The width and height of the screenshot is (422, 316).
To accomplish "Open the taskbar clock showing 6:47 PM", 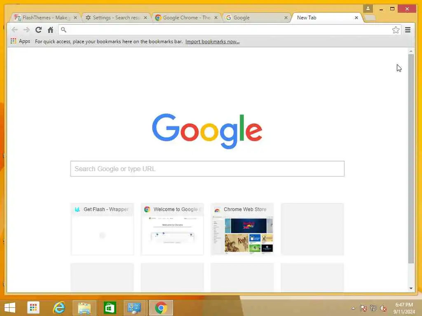I will tap(404, 308).
